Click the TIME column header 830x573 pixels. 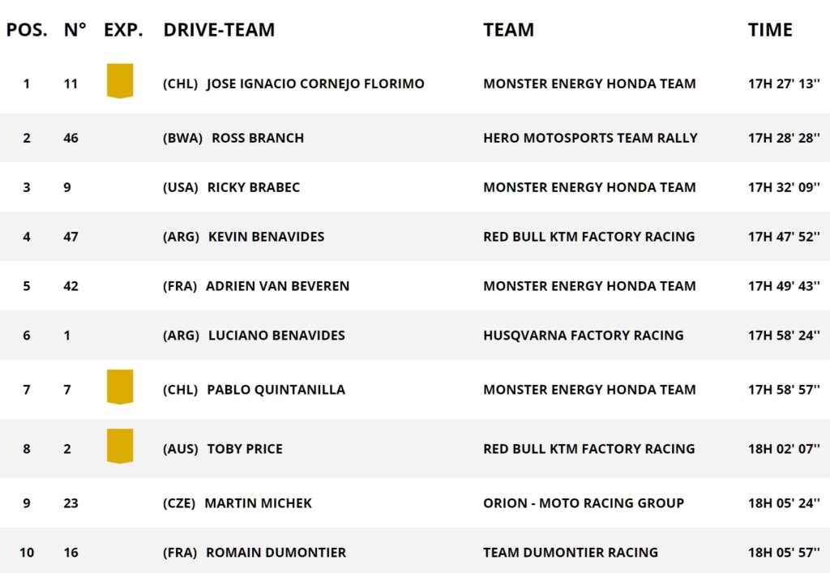pyautogui.click(x=770, y=30)
